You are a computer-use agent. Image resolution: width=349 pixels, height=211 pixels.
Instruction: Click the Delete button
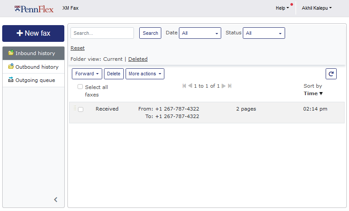tap(114, 74)
